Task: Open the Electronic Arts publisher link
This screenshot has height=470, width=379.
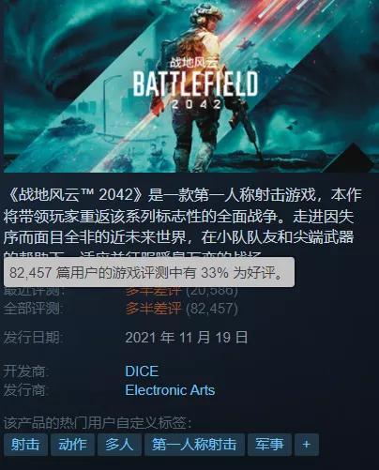Action: 170,390
